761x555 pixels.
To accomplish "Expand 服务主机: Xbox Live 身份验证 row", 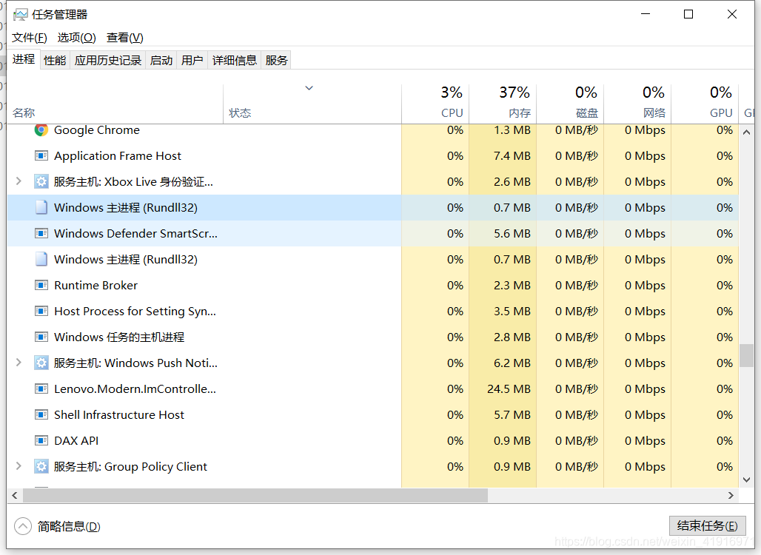I will pyautogui.click(x=19, y=181).
